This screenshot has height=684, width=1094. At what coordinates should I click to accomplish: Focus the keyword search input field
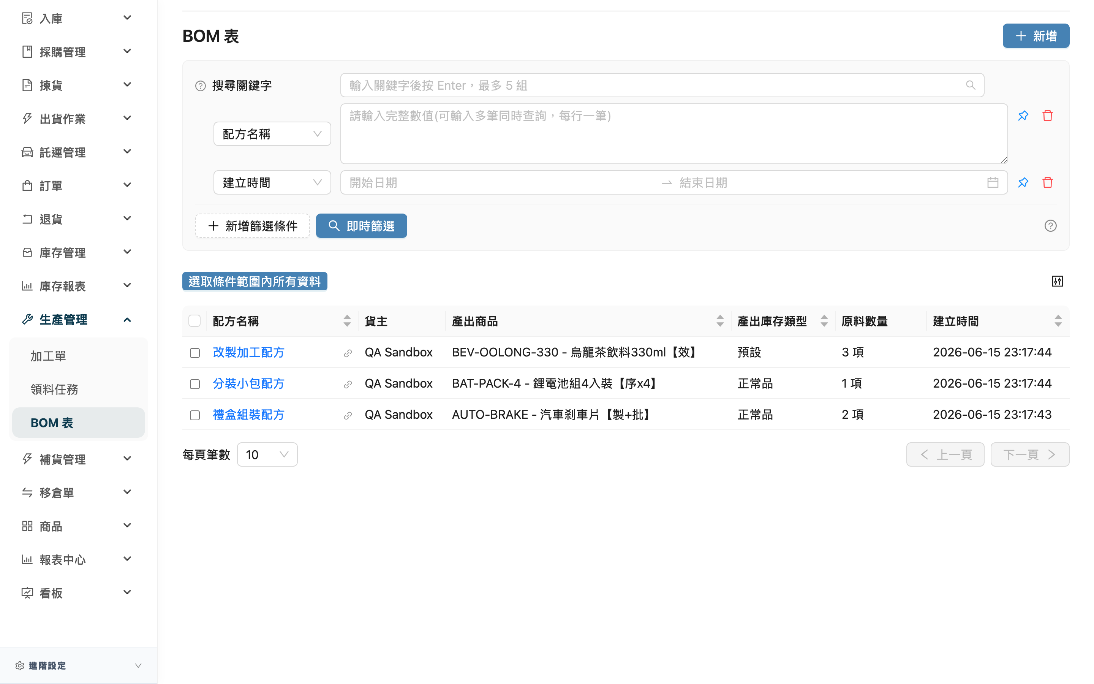point(662,85)
